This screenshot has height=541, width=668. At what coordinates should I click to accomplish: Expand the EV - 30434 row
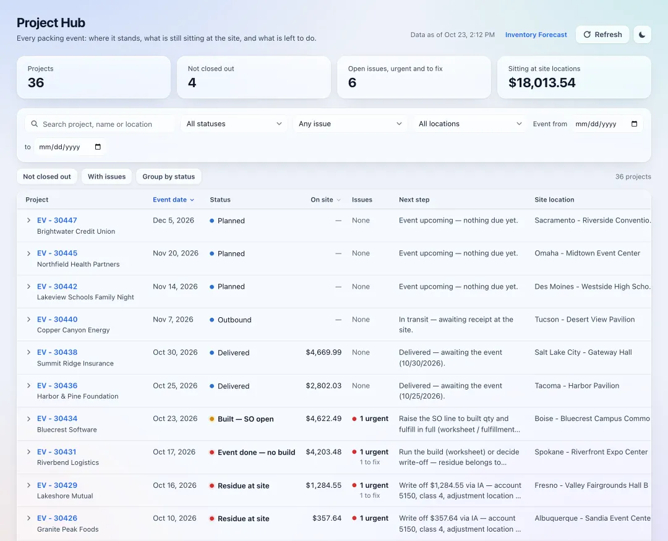(x=28, y=419)
